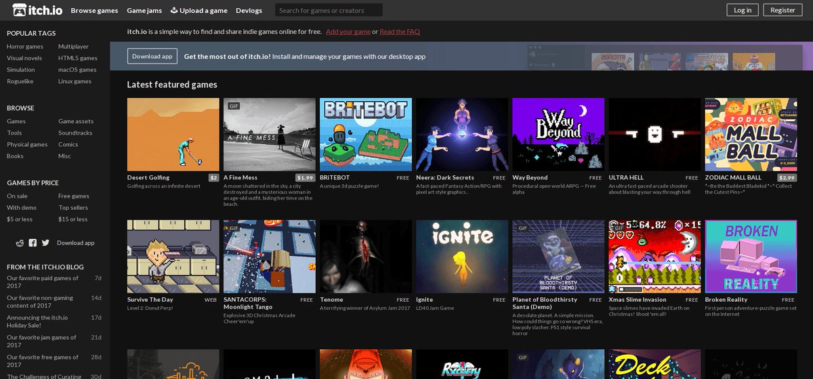Image resolution: width=813 pixels, height=379 pixels.
Task: Open the ZODIAC MALL BALL thumbnail
Action: (x=751, y=134)
